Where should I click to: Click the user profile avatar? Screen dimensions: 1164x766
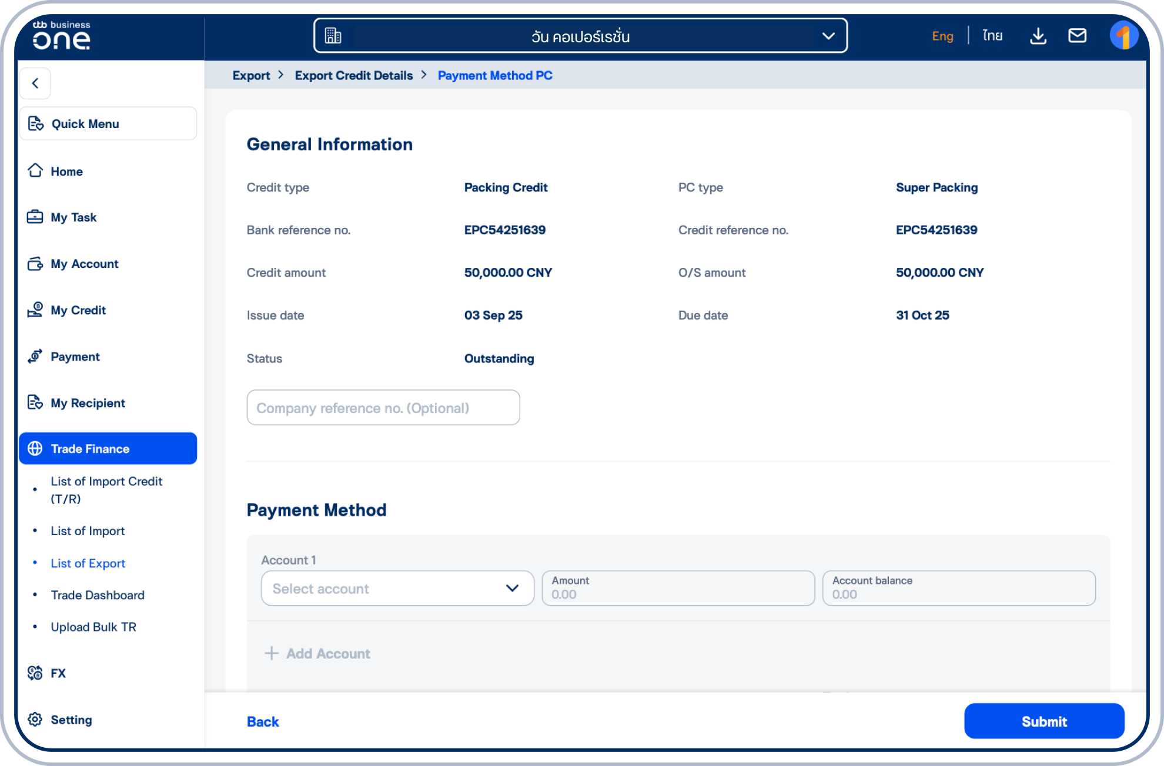pos(1123,36)
